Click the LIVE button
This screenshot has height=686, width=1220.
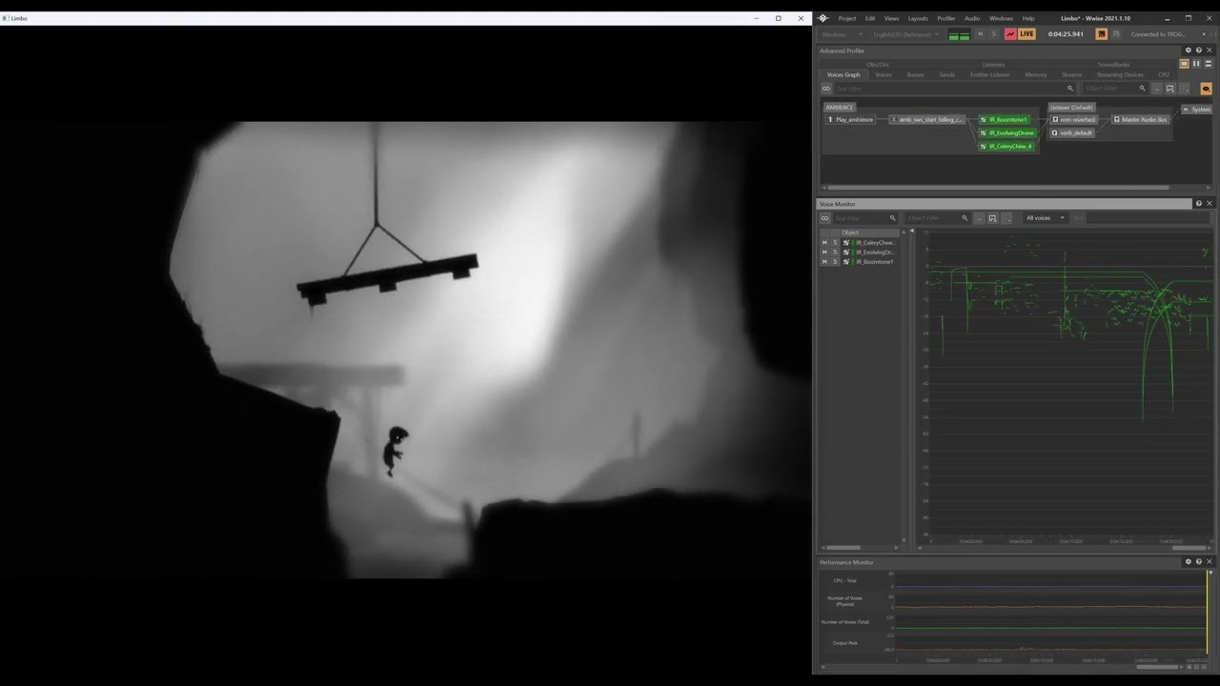click(x=1027, y=34)
